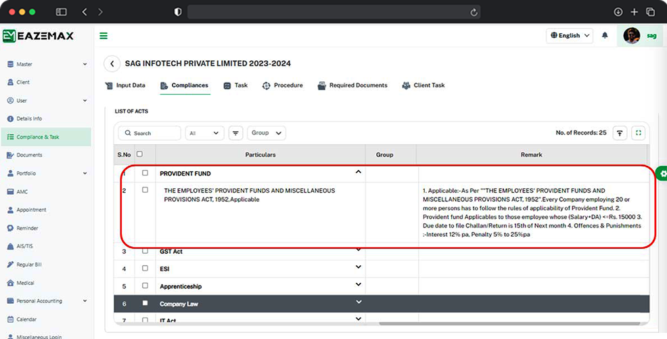Open the Group dropdown in toolbar

coord(267,133)
